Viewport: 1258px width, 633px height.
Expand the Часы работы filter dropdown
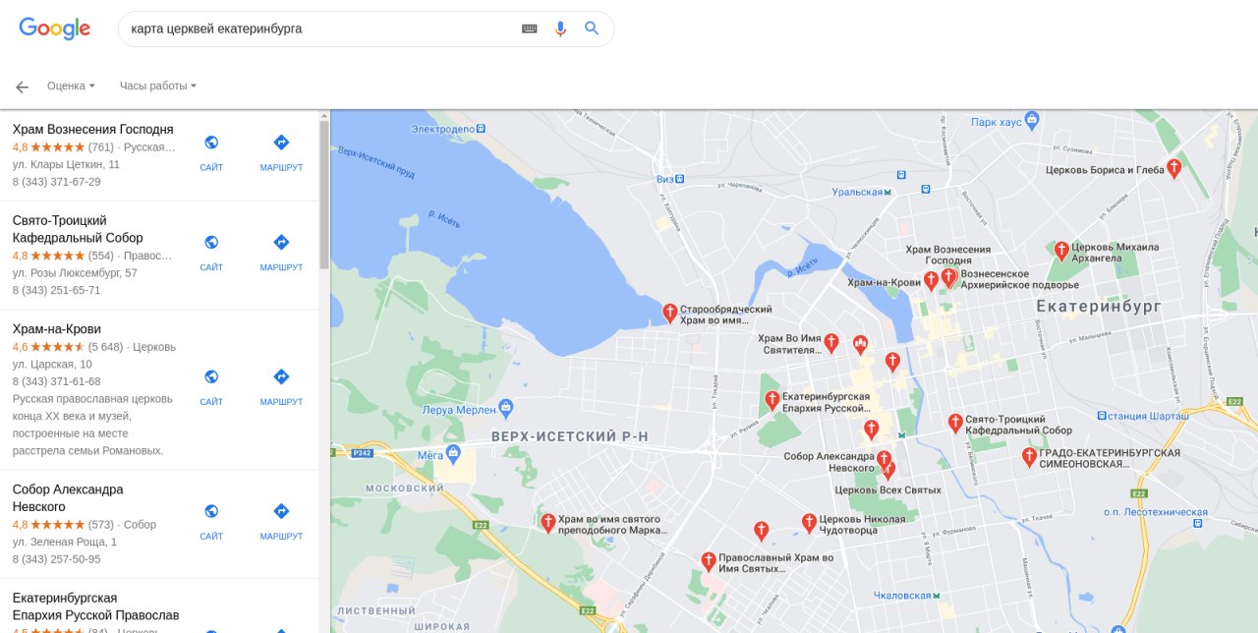(158, 86)
